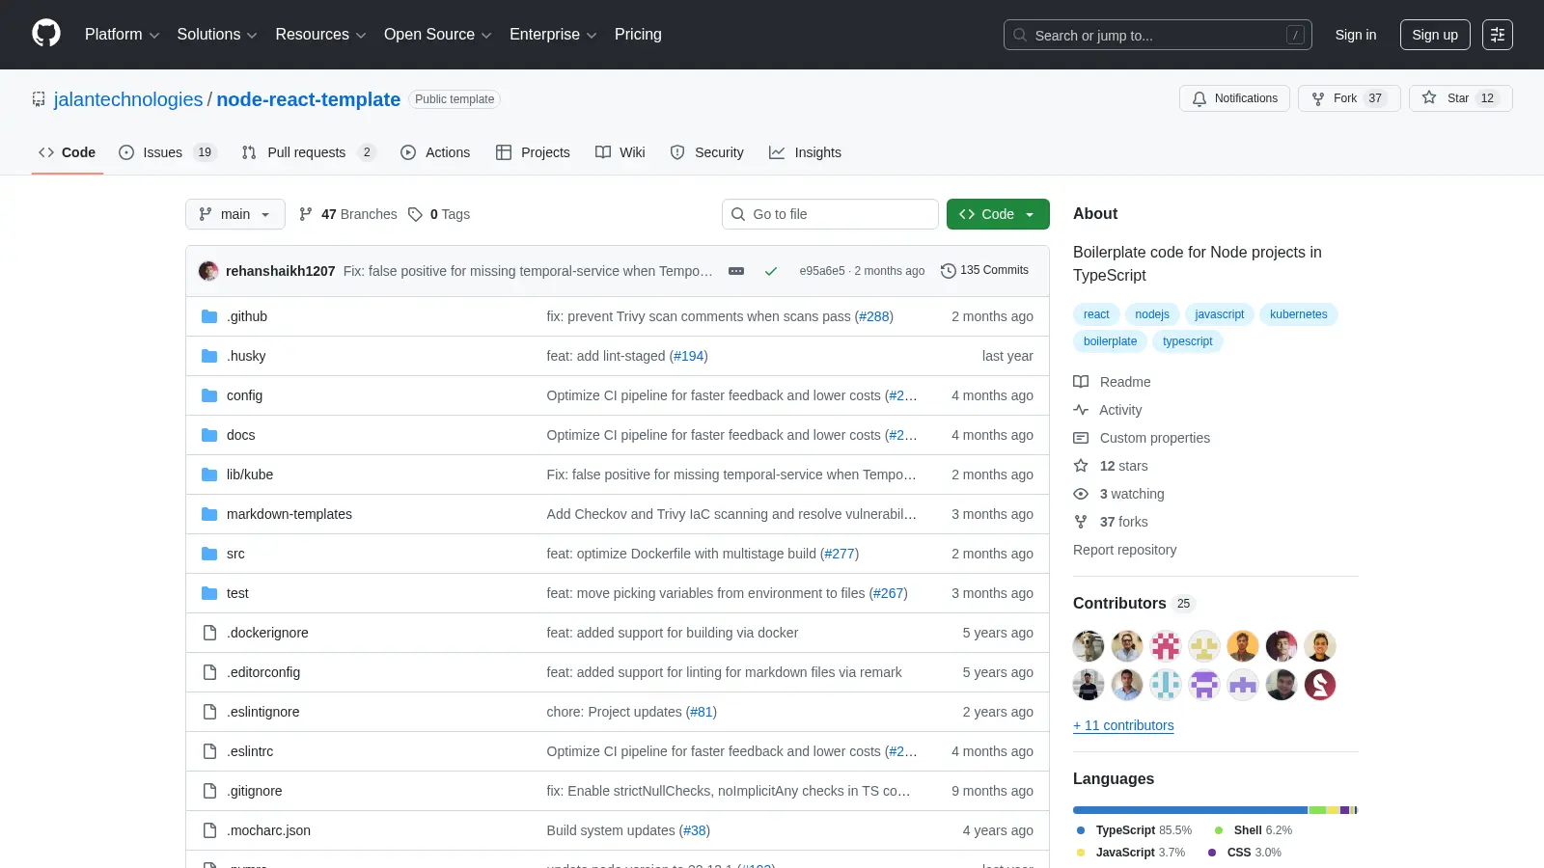Go to the GitHub home logo
Screen dimensions: 1544x868
pyautogui.click(x=46, y=34)
